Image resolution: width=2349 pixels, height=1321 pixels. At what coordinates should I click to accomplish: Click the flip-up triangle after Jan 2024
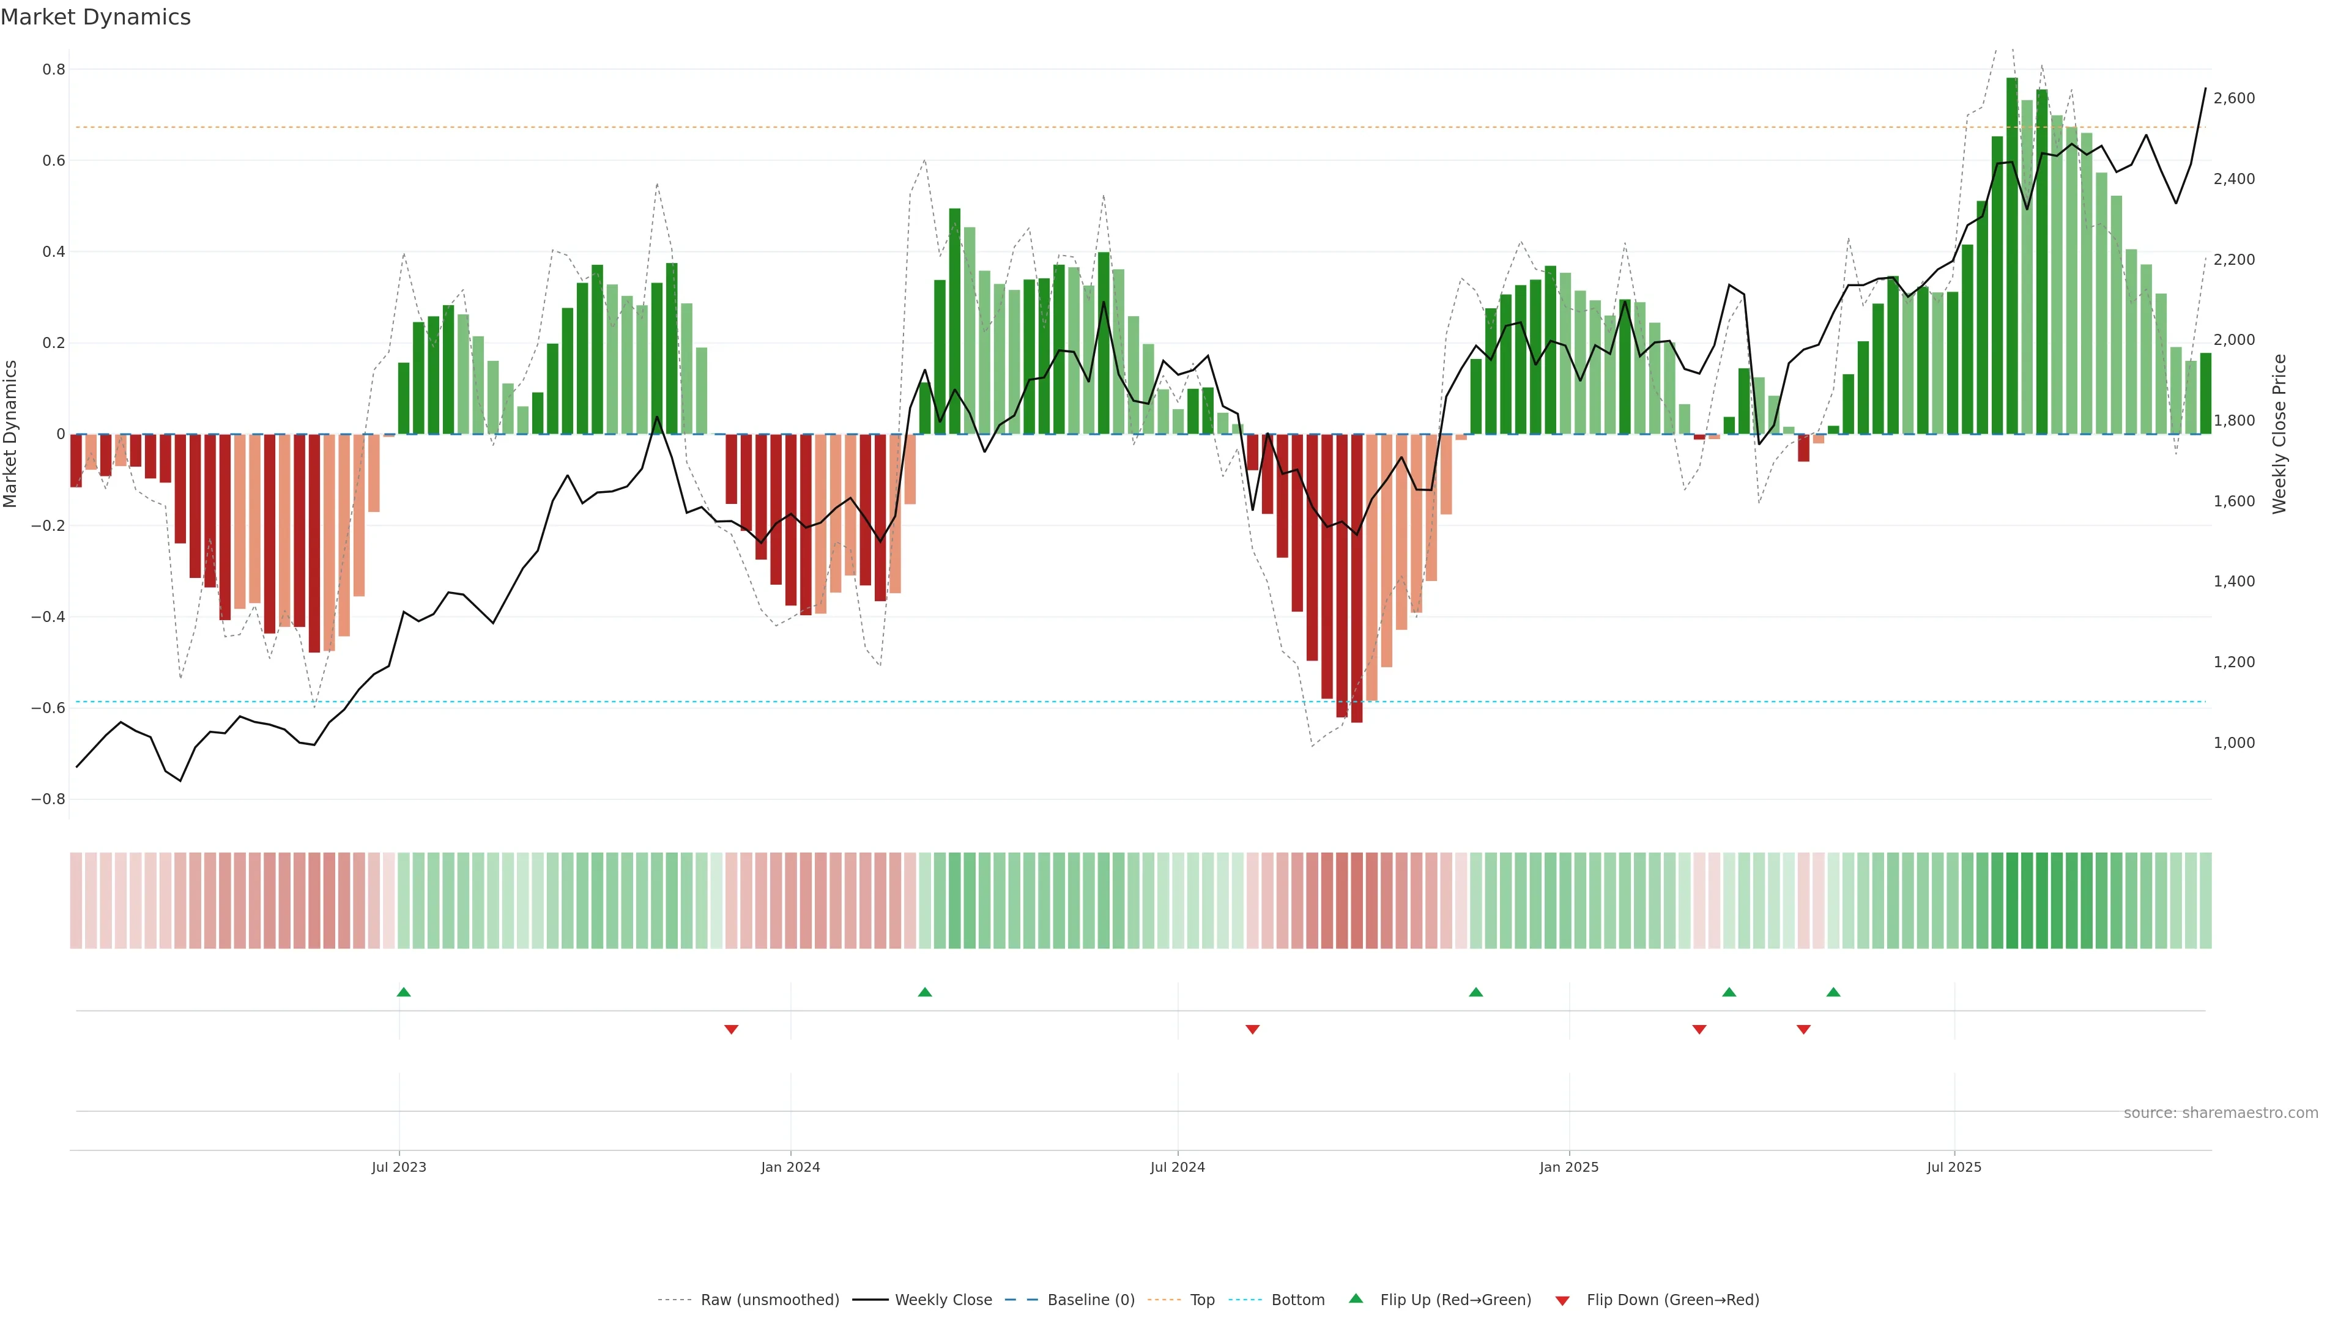click(x=925, y=992)
